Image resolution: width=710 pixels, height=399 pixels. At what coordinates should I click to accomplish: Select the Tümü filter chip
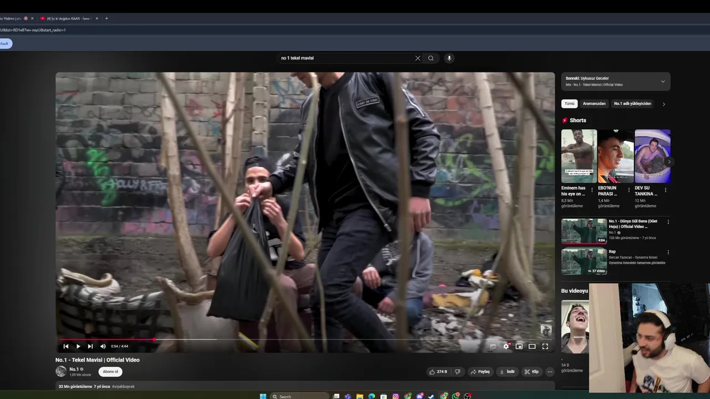tap(570, 104)
